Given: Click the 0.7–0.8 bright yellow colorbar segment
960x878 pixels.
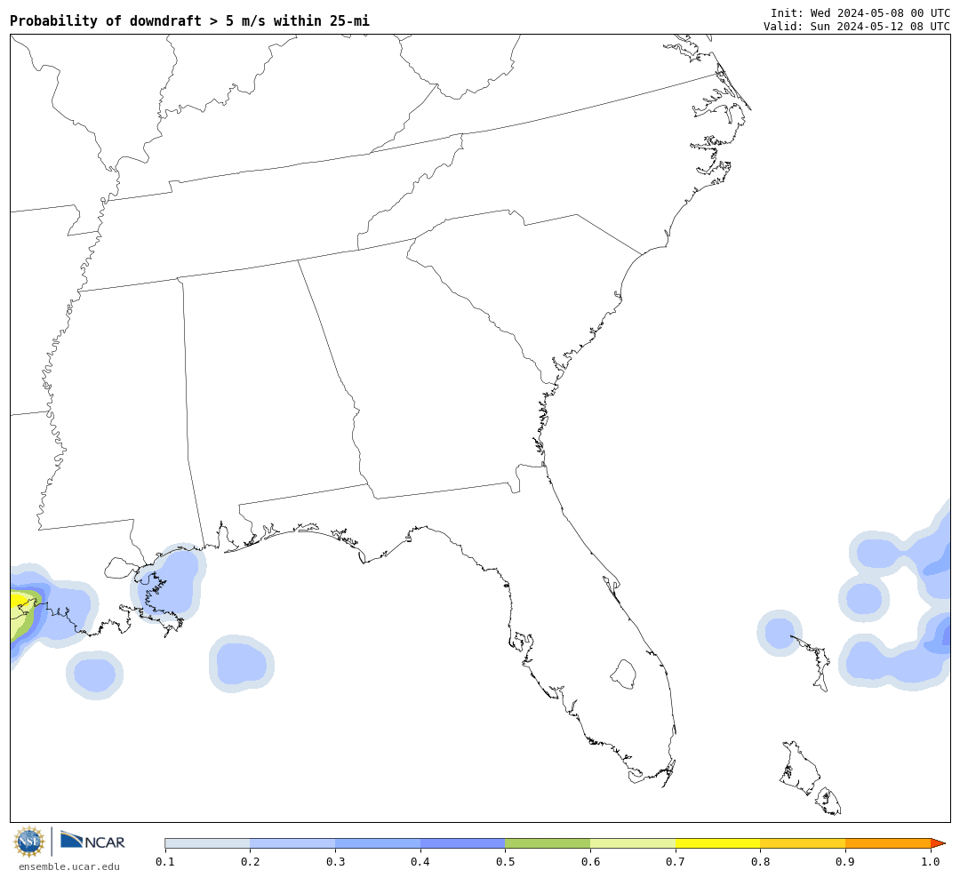Looking at the screenshot, I should click(718, 843).
